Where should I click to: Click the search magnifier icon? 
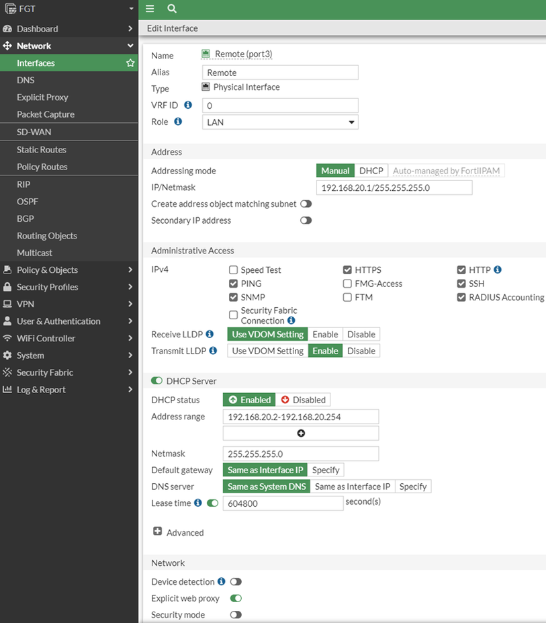pos(172,9)
